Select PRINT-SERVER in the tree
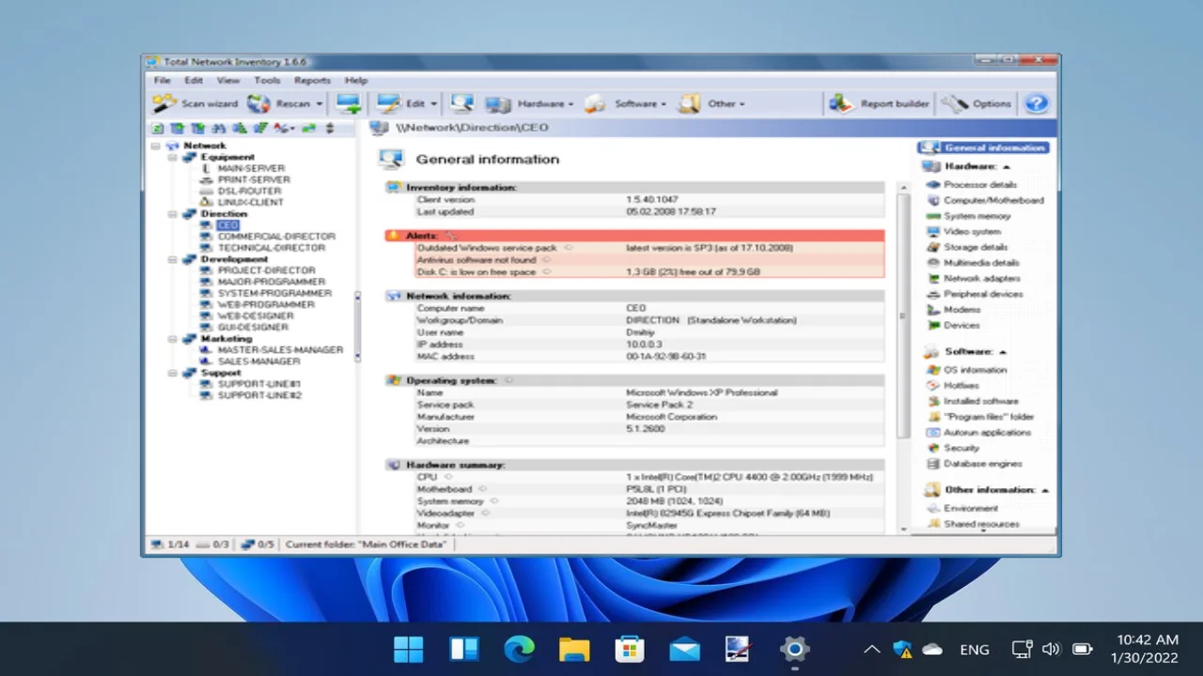The width and height of the screenshot is (1203, 676). pyautogui.click(x=254, y=180)
